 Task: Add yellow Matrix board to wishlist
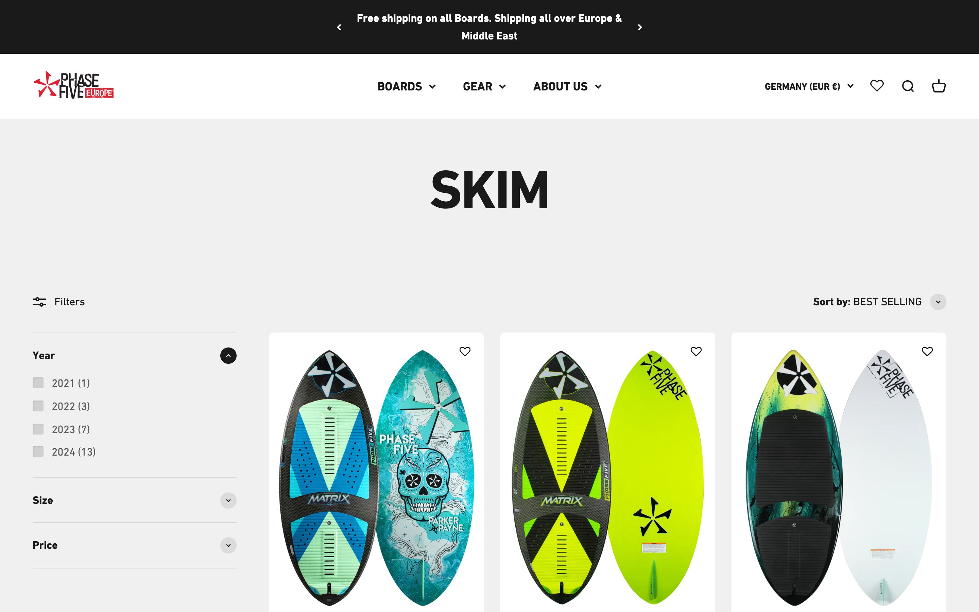click(x=696, y=351)
